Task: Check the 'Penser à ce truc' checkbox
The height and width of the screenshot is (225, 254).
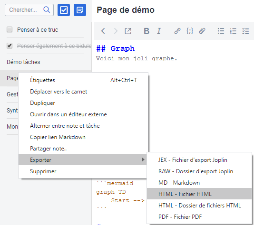Action: [10, 29]
